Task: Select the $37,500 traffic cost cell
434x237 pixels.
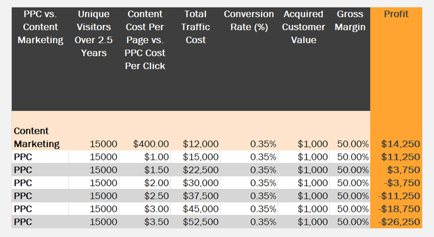Action: click(x=201, y=196)
